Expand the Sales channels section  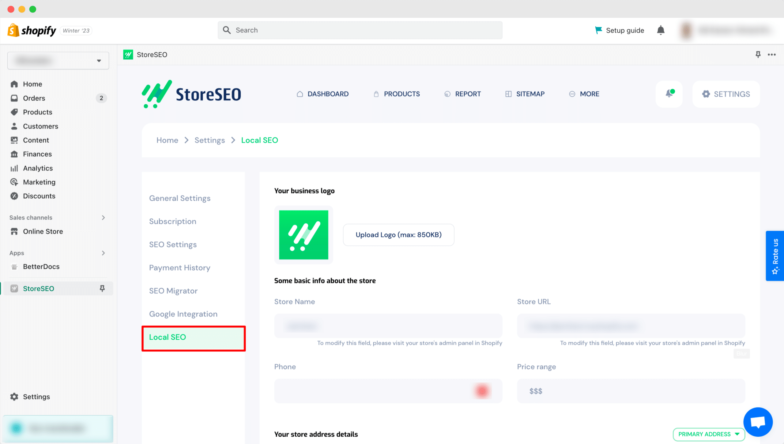tap(102, 218)
